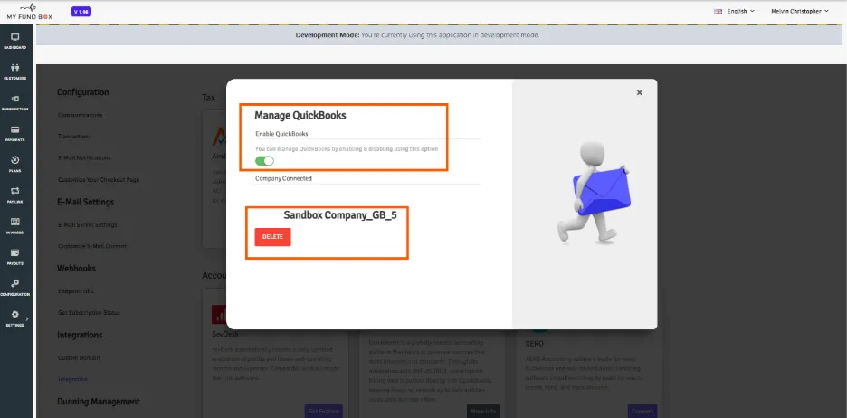
Task: Open Custom Domain under Integrations
Action: pos(79,358)
